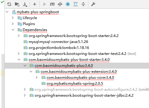Expand mybatis-plus-core:3.4.0 node
Screen dimensions: 149x108
coord(37,78)
